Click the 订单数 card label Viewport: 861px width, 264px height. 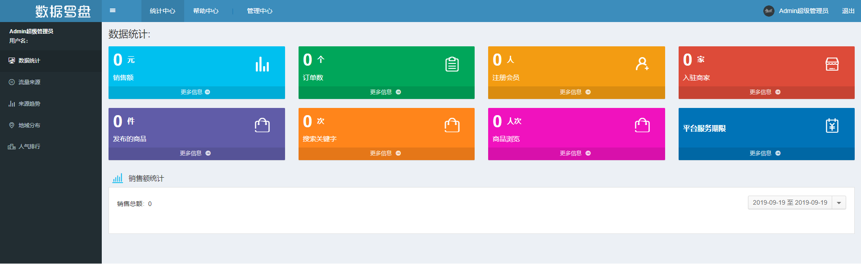pyautogui.click(x=313, y=78)
